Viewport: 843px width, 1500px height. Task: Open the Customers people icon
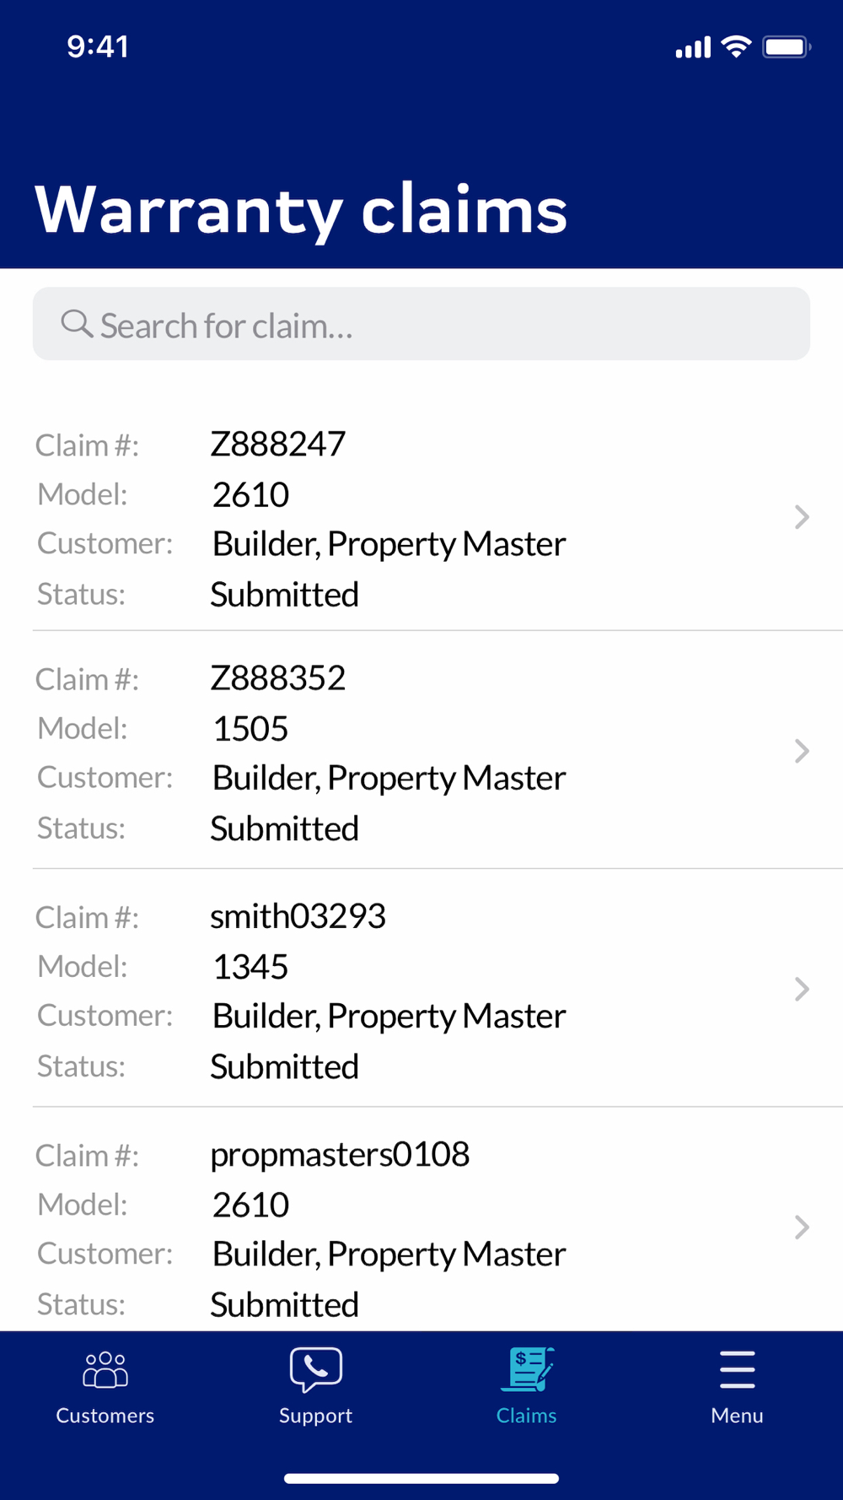[105, 1369]
